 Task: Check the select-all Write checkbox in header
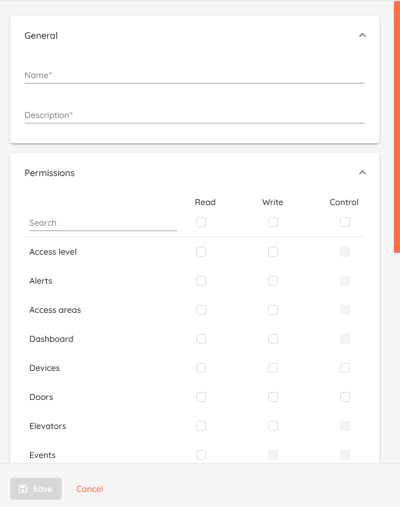pos(273,222)
